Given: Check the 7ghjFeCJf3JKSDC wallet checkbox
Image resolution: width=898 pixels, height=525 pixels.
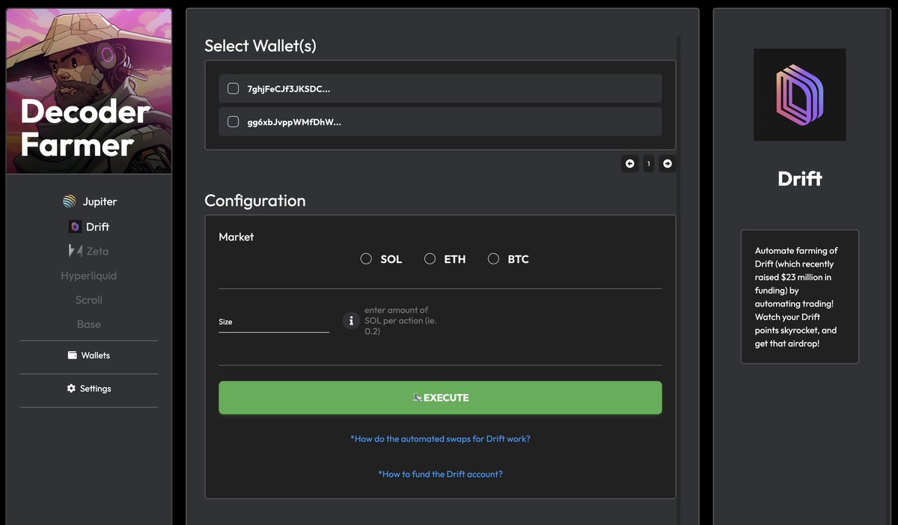Looking at the screenshot, I should tap(233, 88).
